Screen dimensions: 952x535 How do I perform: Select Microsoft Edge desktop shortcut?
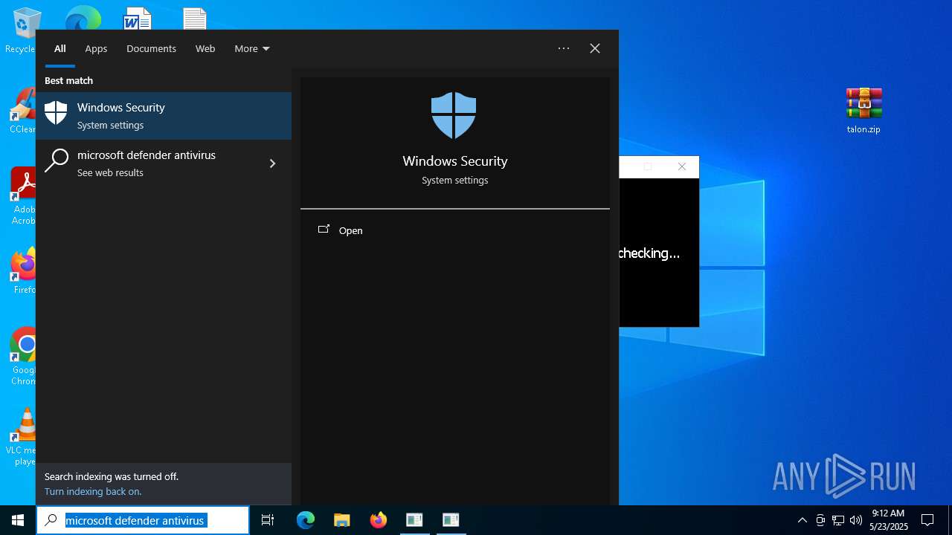point(83,18)
